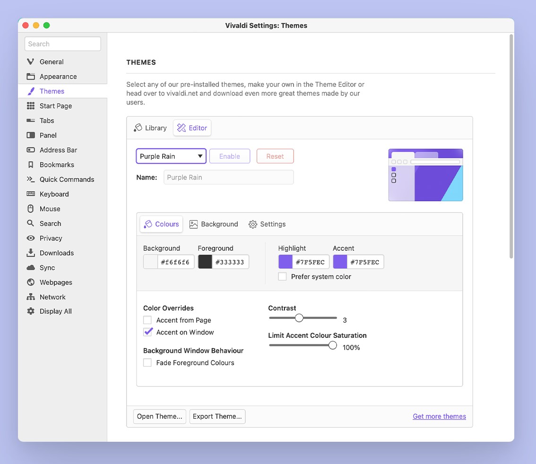
Task: Click Open Theme... button
Action: coord(160,416)
